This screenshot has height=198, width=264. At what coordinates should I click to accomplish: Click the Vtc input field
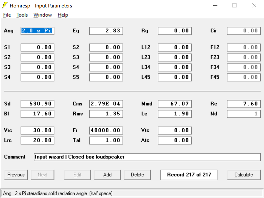[x=175, y=131]
